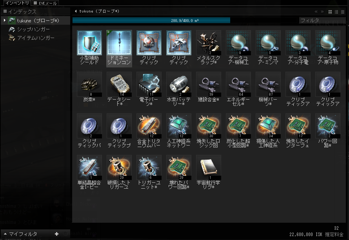Select the データコア-機械工 item icon
The image size is (349, 240).
(238, 43)
